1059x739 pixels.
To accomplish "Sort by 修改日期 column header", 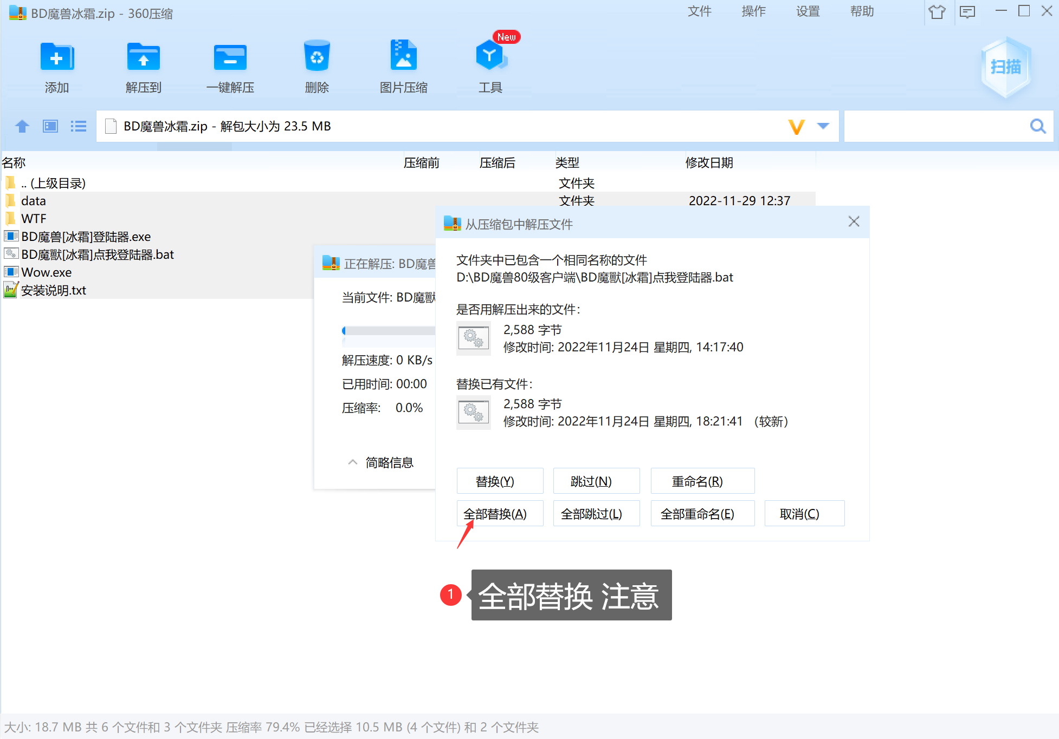I will pyautogui.click(x=709, y=162).
